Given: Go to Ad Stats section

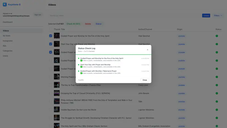Looking at the screenshot, I should [x=7, y=36].
